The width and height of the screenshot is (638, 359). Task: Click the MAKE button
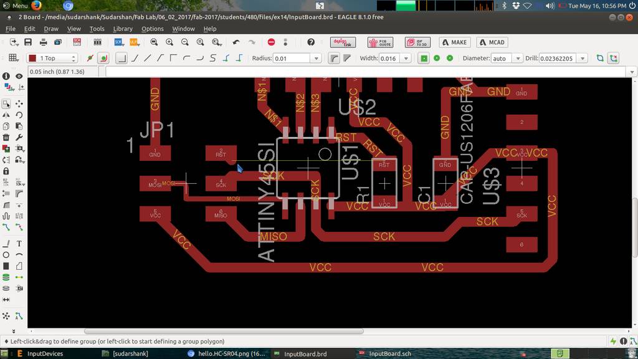[454, 42]
